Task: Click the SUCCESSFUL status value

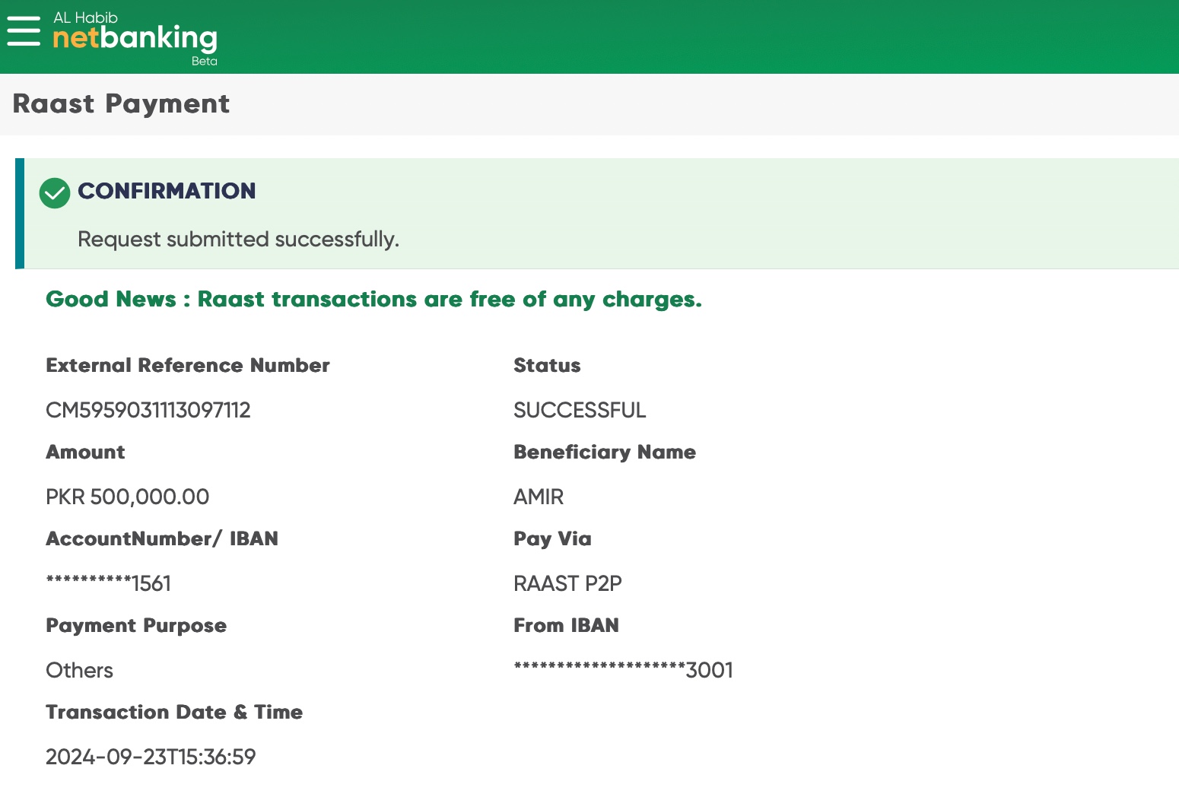Action: click(x=580, y=411)
